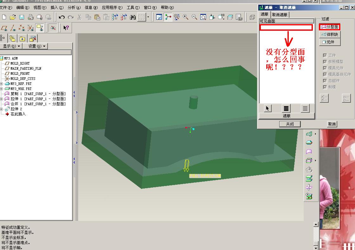Click the message area scroll-down arrow
This screenshot has height=250, width=355.
tap(316, 248)
